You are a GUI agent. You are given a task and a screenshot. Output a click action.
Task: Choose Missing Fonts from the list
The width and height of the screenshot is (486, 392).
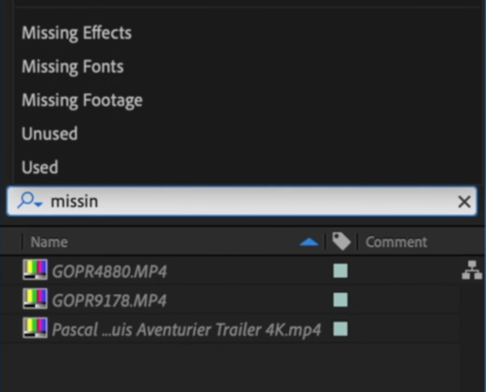[x=73, y=67]
